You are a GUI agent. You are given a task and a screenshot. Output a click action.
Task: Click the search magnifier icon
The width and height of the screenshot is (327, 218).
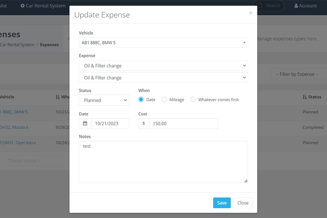(259, 6)
